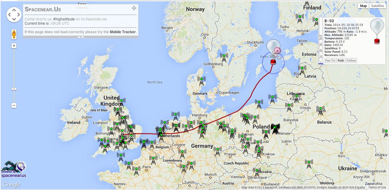
Task: Toggle Follow for the B-50 balloon
Action: coord(351,61)
